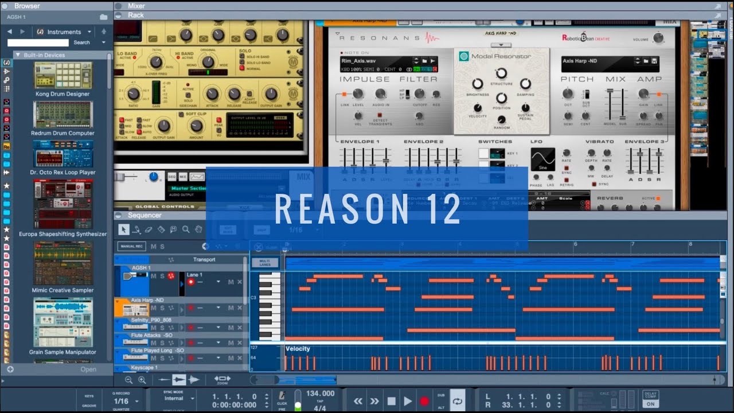This screenshot has height=413, width=734.
Task: Select the arrow Selection tool in sequencer
Action: 124,229
